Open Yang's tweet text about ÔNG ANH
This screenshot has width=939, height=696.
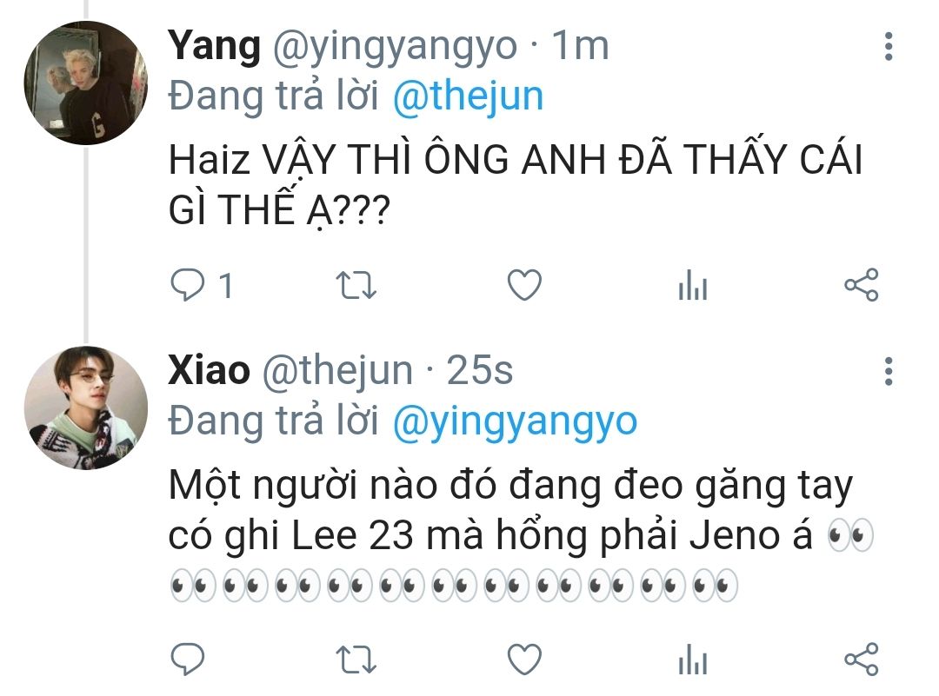[x=515, y=185]
